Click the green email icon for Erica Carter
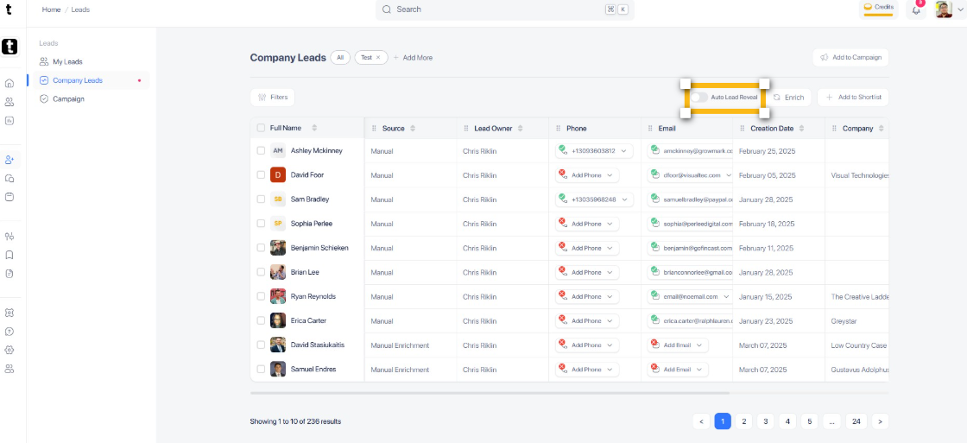This screenshot has width=967, height=443. 654,320
